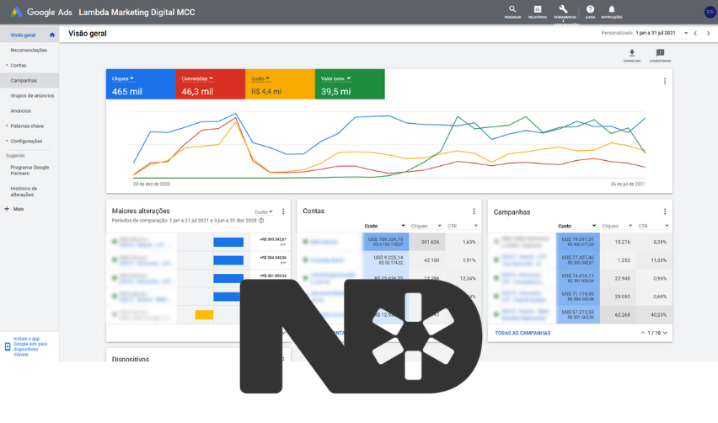Click the Todas as campanhas link
718x423 pixels.
(x=522, y=333)
